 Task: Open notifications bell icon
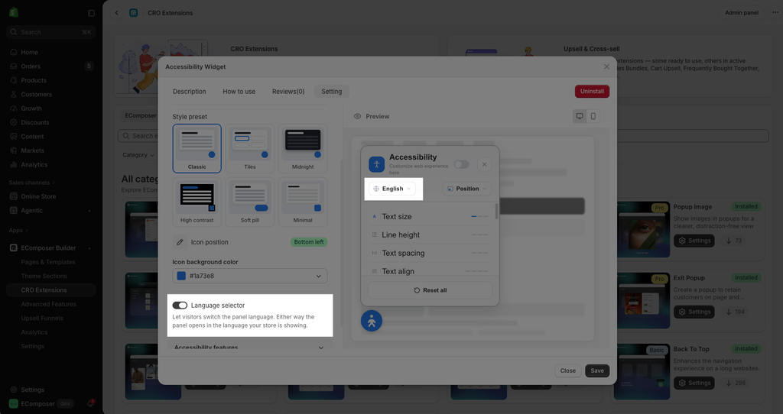[91, 403]
